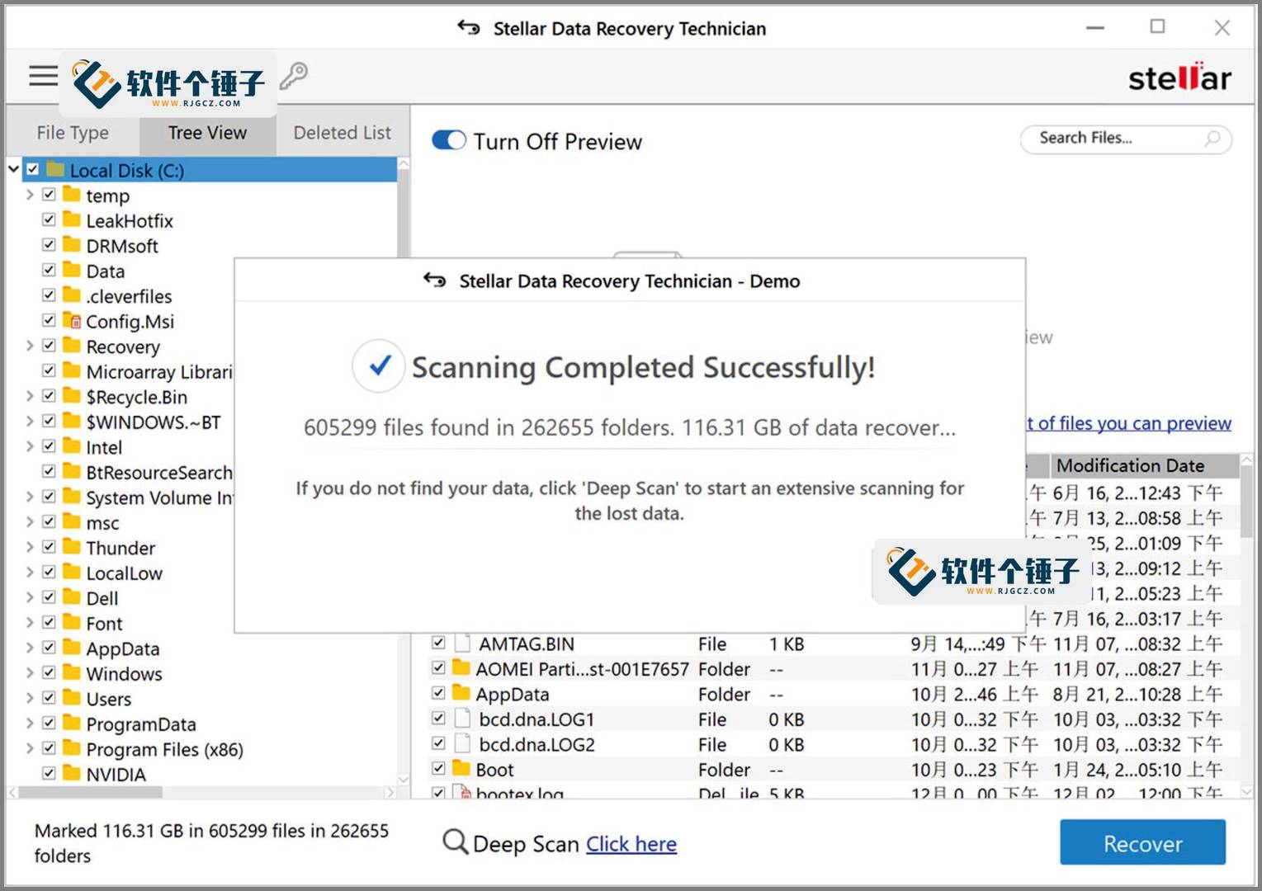The image size is (1262, 891).
Task: Collapse the Local Disk (C:) node
Action: tap(13, 170)
